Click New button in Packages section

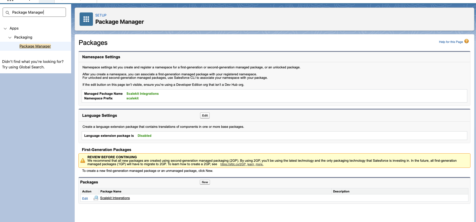click(205, 182)
